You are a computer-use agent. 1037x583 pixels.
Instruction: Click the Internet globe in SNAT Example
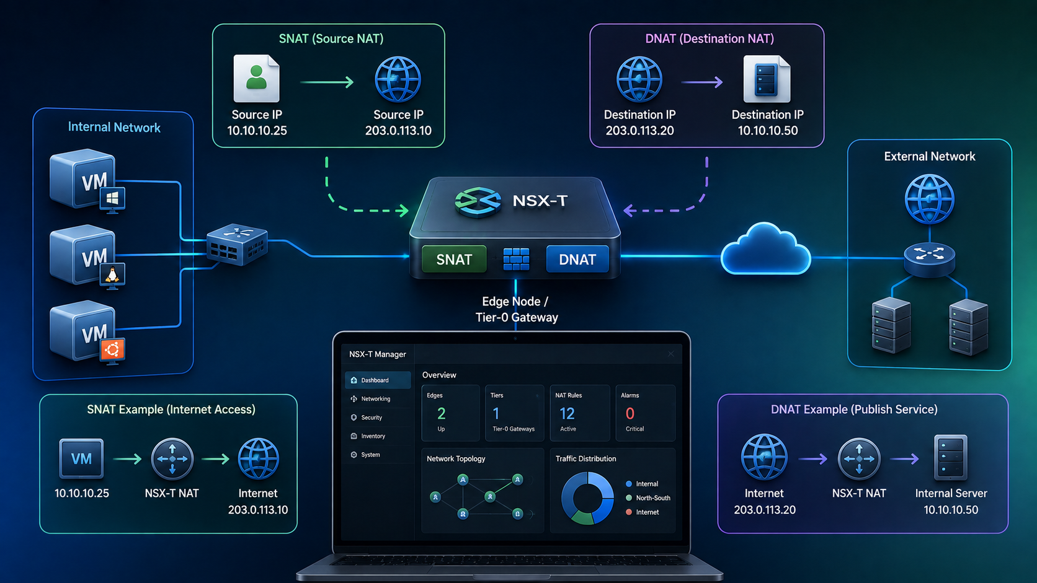259,459
